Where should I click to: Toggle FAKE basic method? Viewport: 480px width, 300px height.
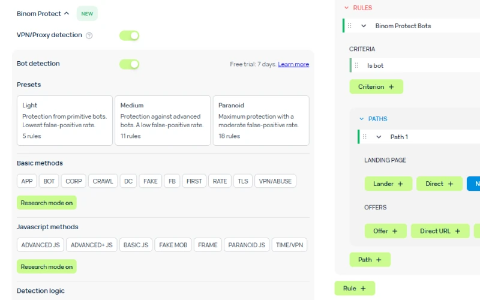coord(151,181)
